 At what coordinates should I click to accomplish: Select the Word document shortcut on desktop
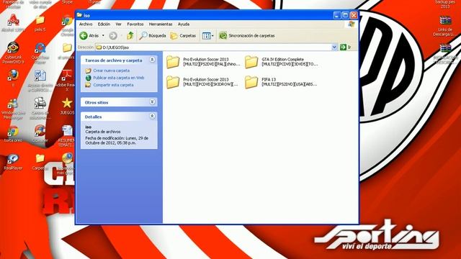pos(40,81)
